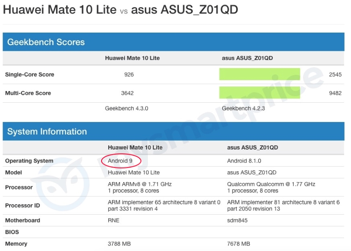
Task: Click the Geekbench Scores section header
Action: (x=173, y=42)
